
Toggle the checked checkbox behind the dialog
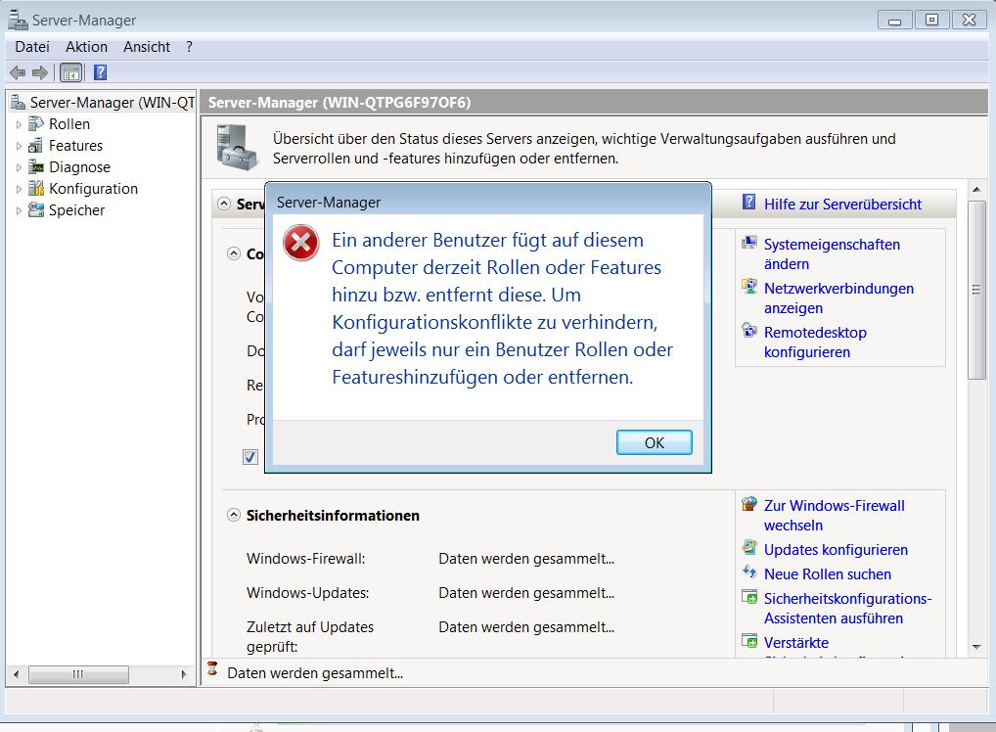click(x=250, y=457)
